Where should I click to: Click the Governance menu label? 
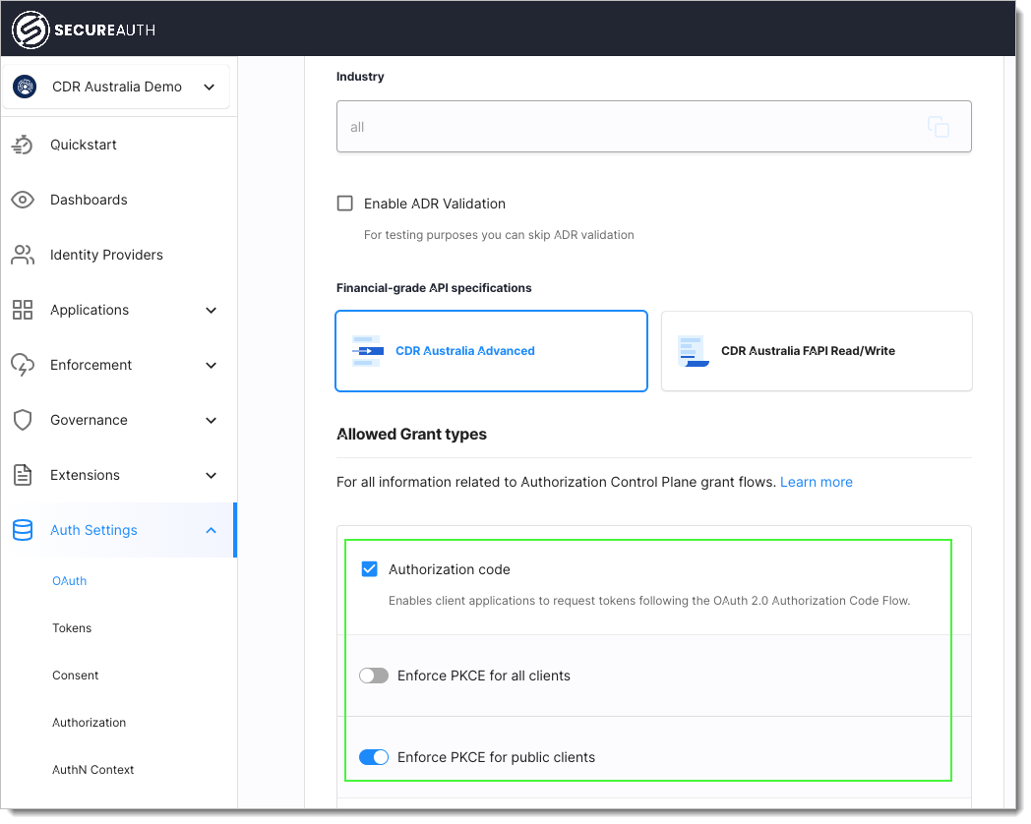pos(89,421)
